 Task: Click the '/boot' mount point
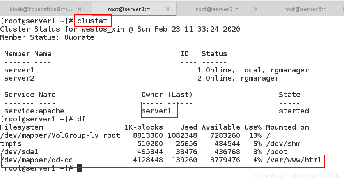277,152
